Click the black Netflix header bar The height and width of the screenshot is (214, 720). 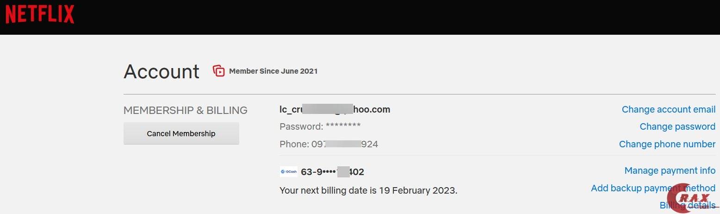(370, 17)
